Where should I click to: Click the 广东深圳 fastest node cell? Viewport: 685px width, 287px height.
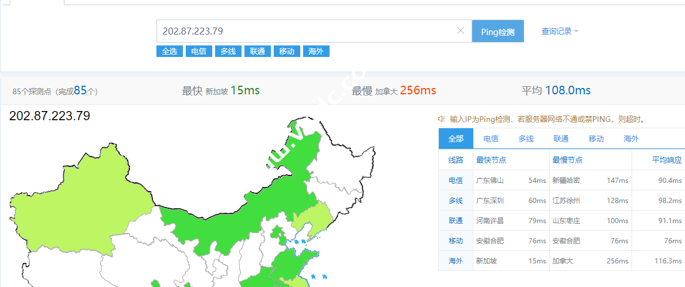[489, 201]
